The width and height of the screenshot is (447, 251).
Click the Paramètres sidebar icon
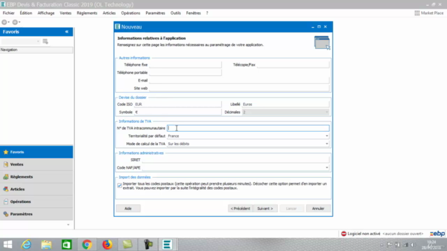point(6,214)
